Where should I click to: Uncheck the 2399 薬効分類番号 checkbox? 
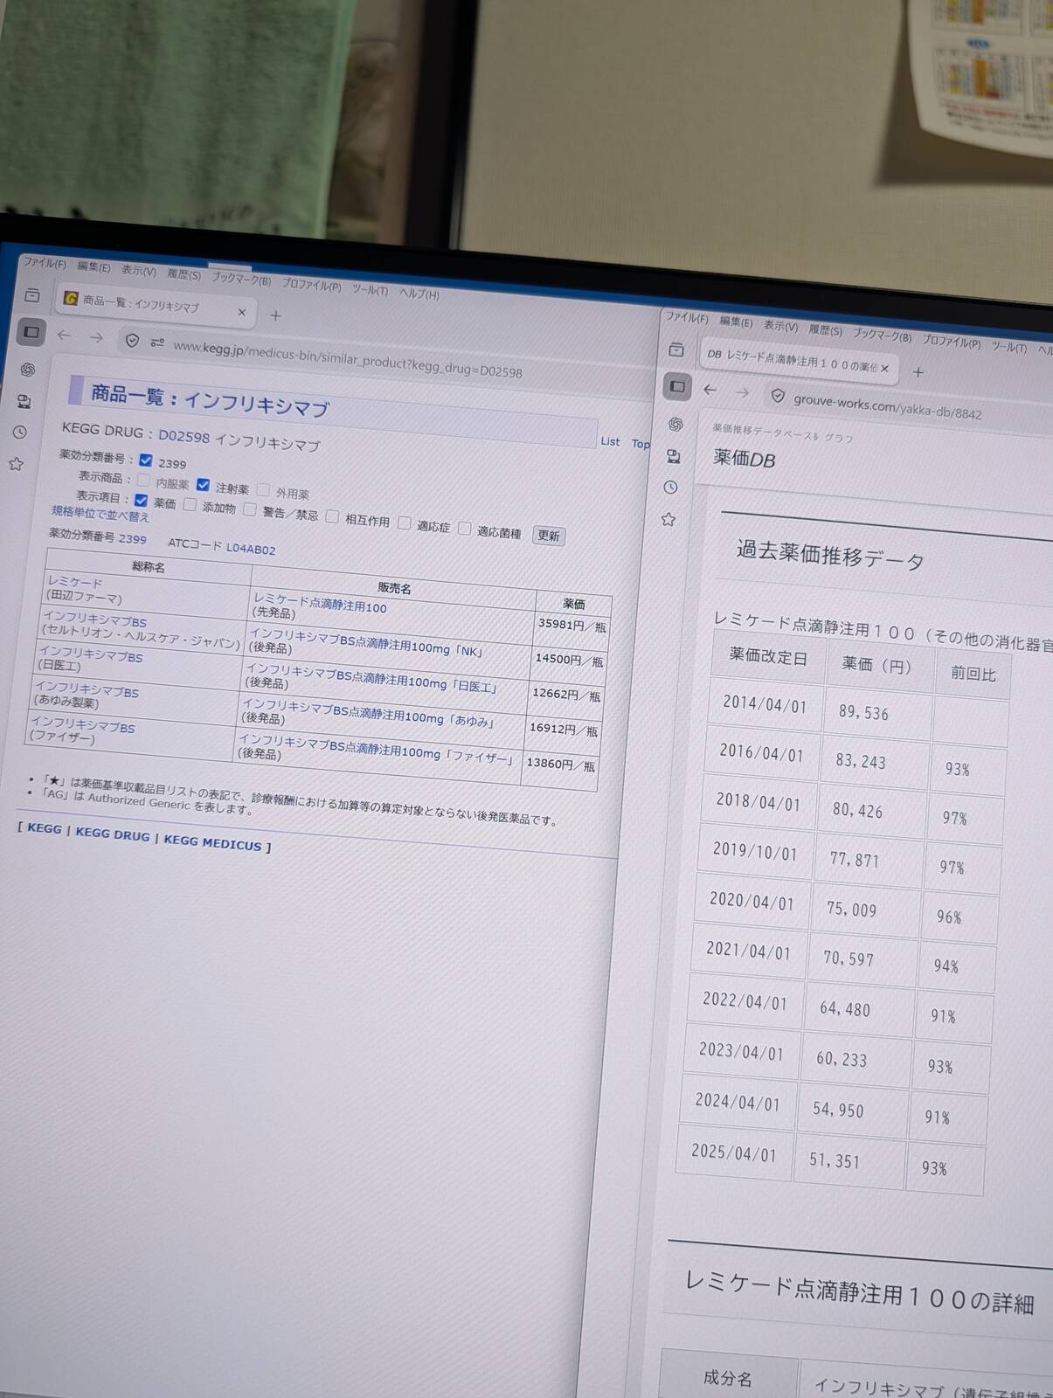(146, 460)
